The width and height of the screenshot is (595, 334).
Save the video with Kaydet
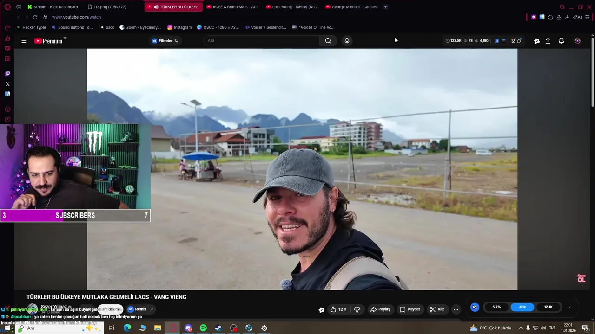(x=410, y=309)
